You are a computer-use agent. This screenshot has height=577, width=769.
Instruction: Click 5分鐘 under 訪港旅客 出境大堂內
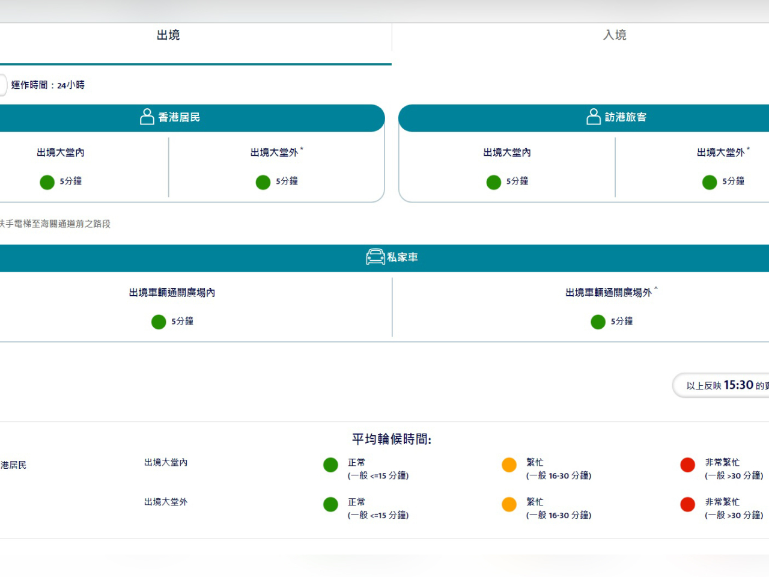coord(517,181)
